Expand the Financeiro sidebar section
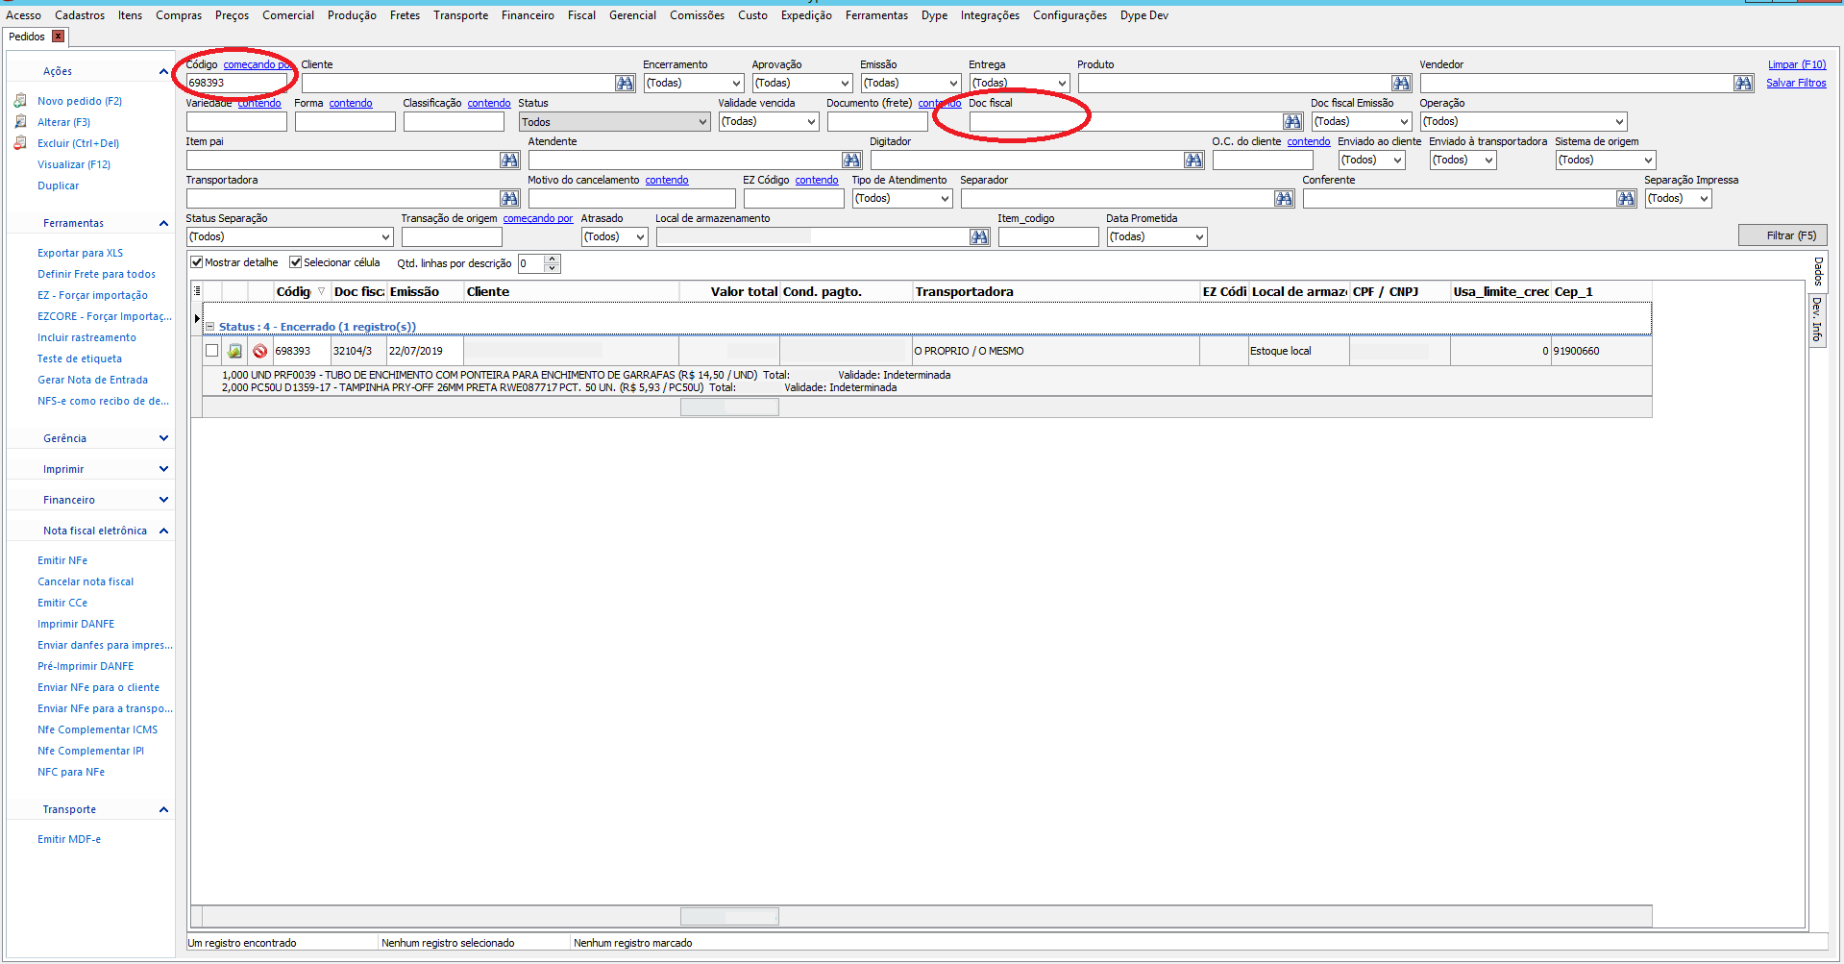Viewport: 1844px width, 964px height. [x=163, y=500]
